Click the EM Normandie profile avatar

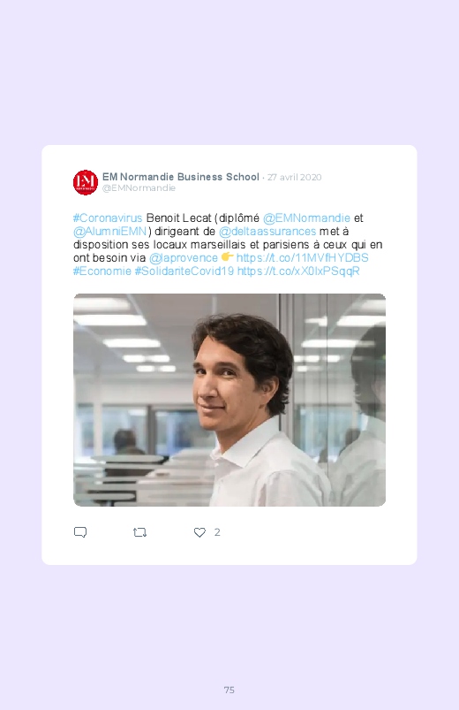pyautogui.click(x=86, y=182)
